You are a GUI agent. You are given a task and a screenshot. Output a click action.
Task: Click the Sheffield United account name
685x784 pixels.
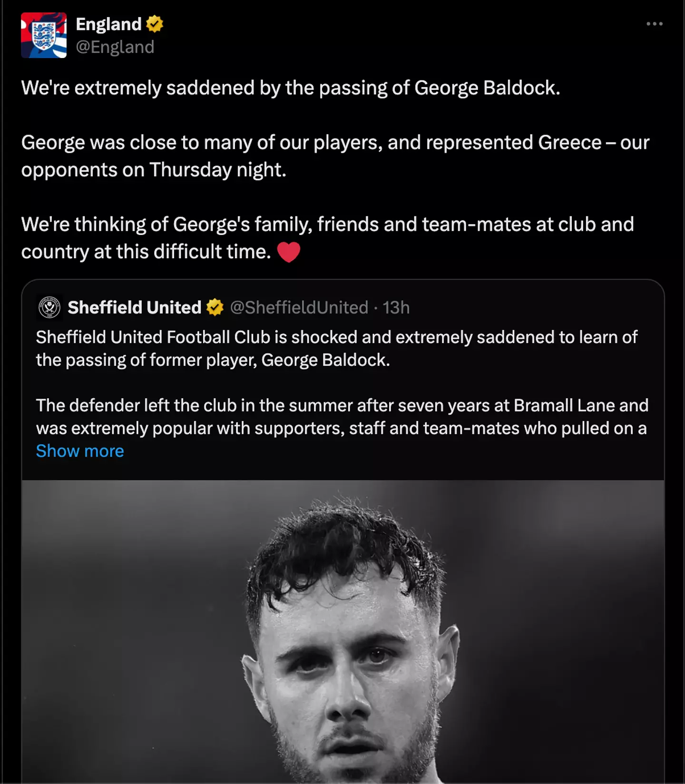135,307
